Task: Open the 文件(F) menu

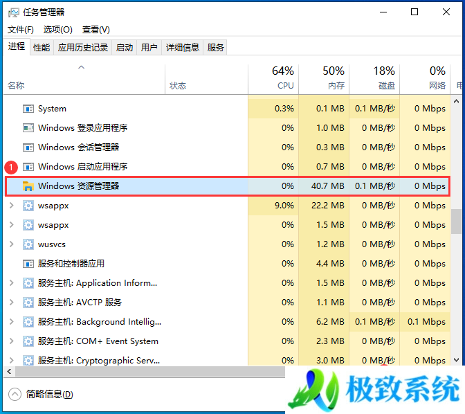Action: 21,30
